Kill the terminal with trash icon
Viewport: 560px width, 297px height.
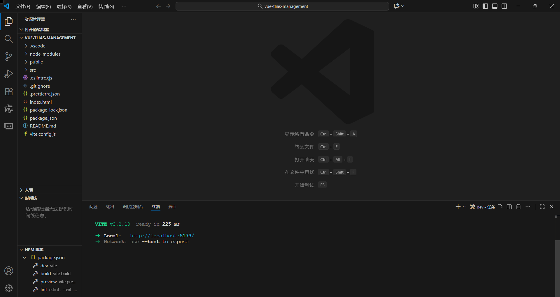(519, 207)
